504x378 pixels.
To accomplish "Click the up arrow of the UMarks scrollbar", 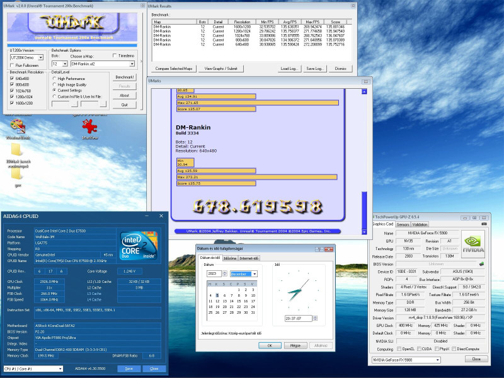I will 364,91.
